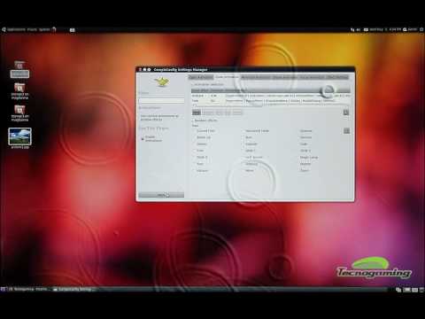Image resolution: width=425 pixels, height=319 pixels.
Task: Click the reset icon beside the animation list
Action: 346,113
